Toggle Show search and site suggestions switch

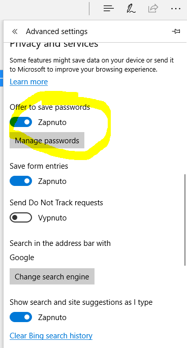(x=21, y=317)
